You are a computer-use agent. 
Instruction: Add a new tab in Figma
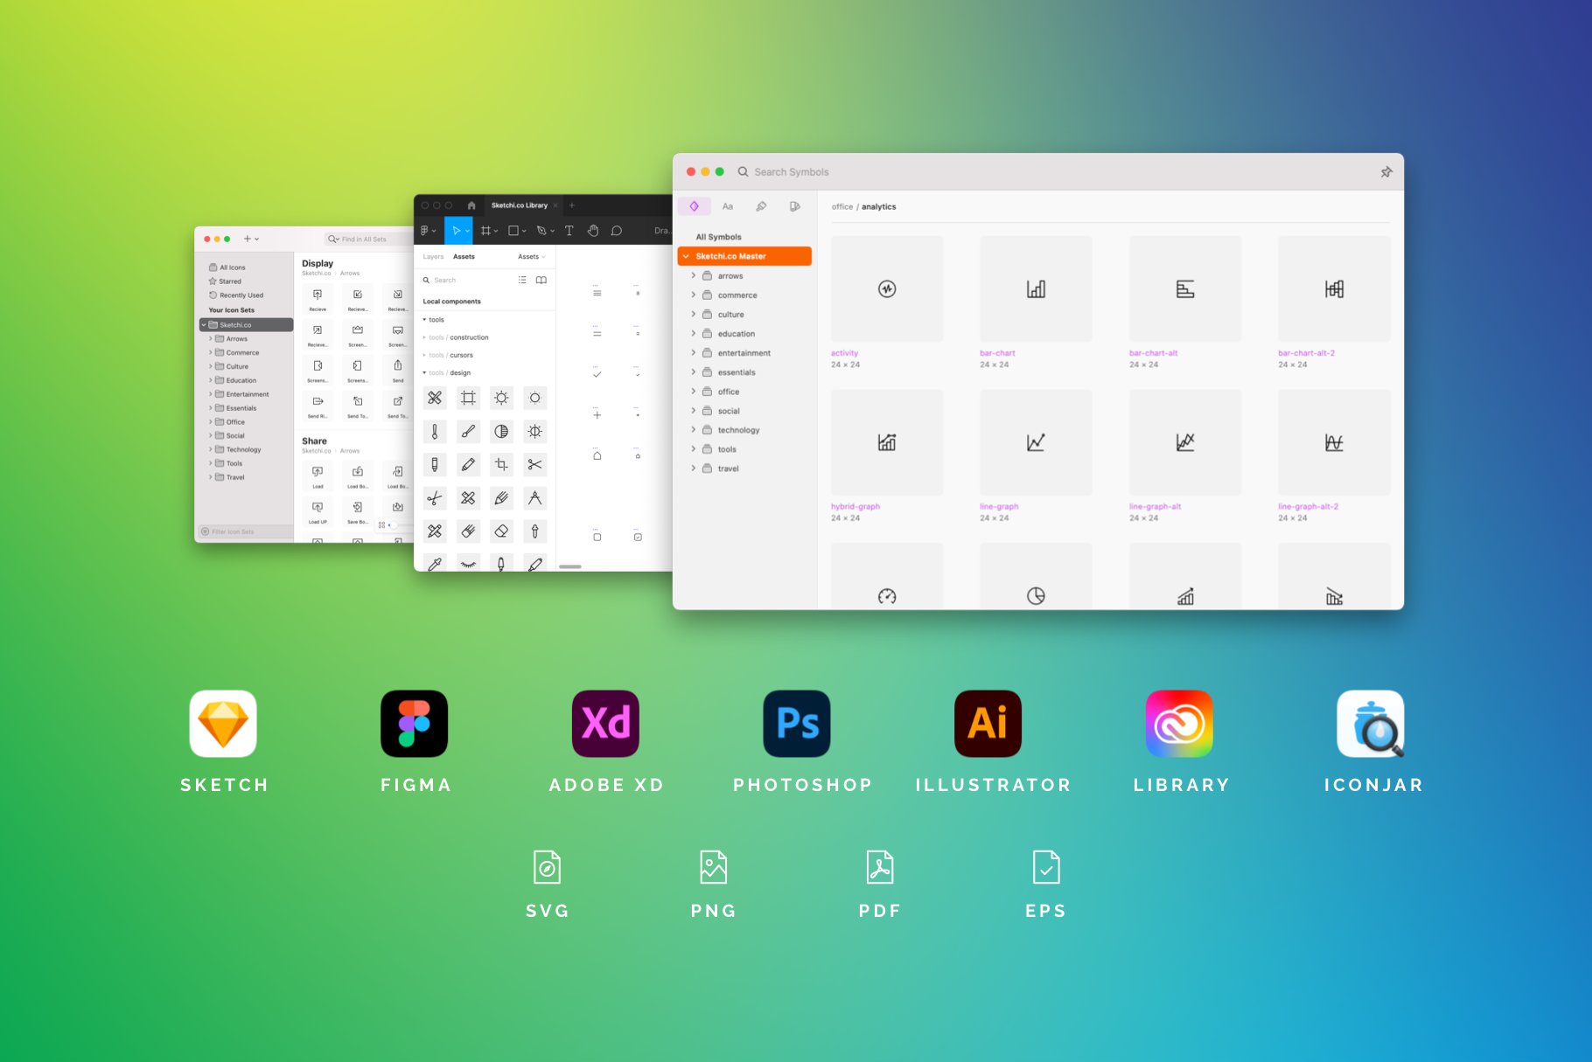[572, 205]
